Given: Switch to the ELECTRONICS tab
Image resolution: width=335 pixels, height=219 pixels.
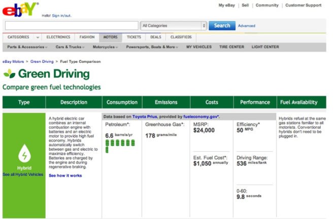Looking at the screenshot, I should click(x=58, y=37).
